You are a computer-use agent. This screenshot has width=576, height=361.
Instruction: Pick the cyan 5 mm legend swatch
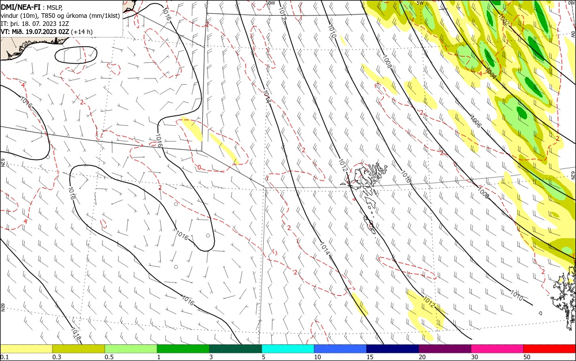288,349
